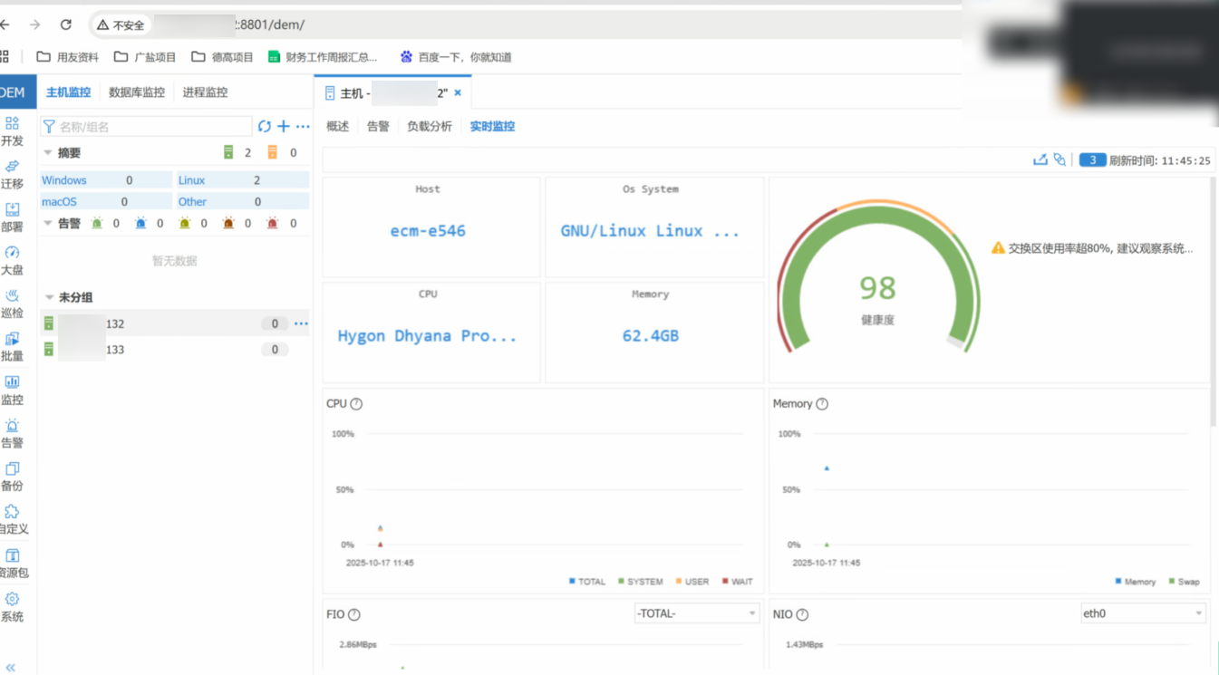Screen dimensions: 1219x675
Task: Open the 广盐项目 bookmark folder
Action: tap(145, 57)
